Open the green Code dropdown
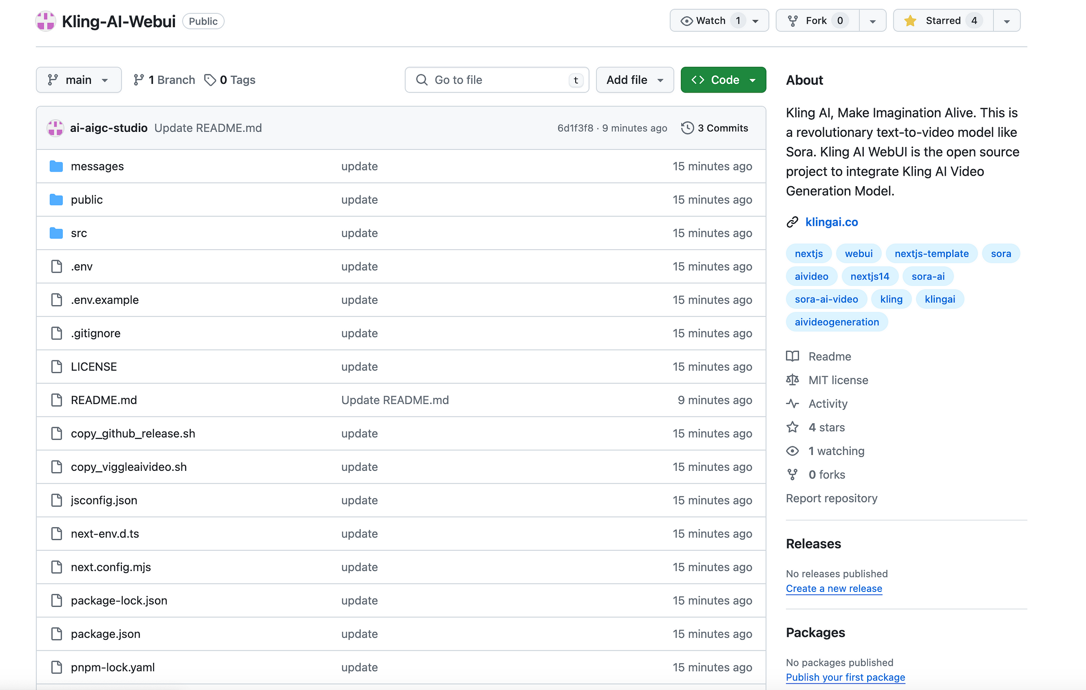The height and width of the screenshot is (690, 1086). [x=723, y=80]
